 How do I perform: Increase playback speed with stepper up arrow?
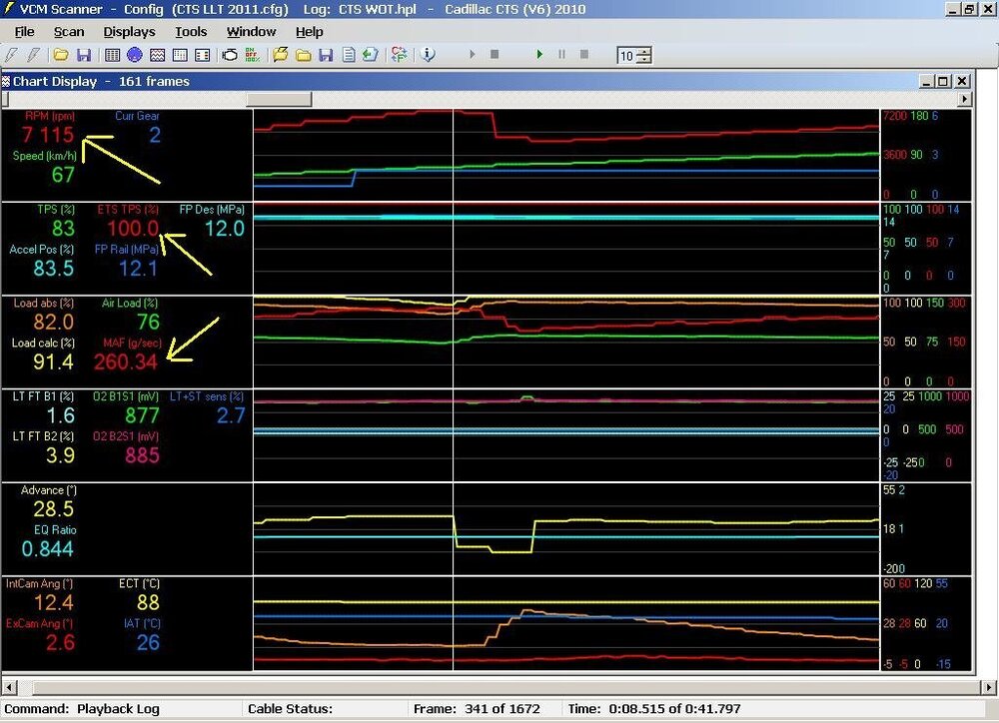coord(644,51)
